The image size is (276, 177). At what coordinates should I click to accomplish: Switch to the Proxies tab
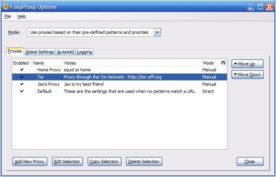pyautogui.click(x=15, y=51)
